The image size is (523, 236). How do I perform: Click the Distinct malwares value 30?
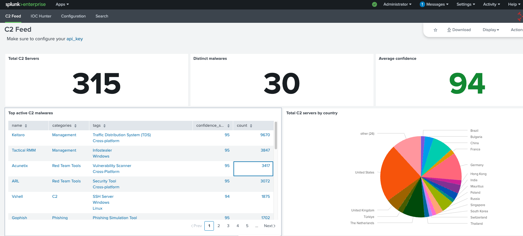click(x=282, y=84)
